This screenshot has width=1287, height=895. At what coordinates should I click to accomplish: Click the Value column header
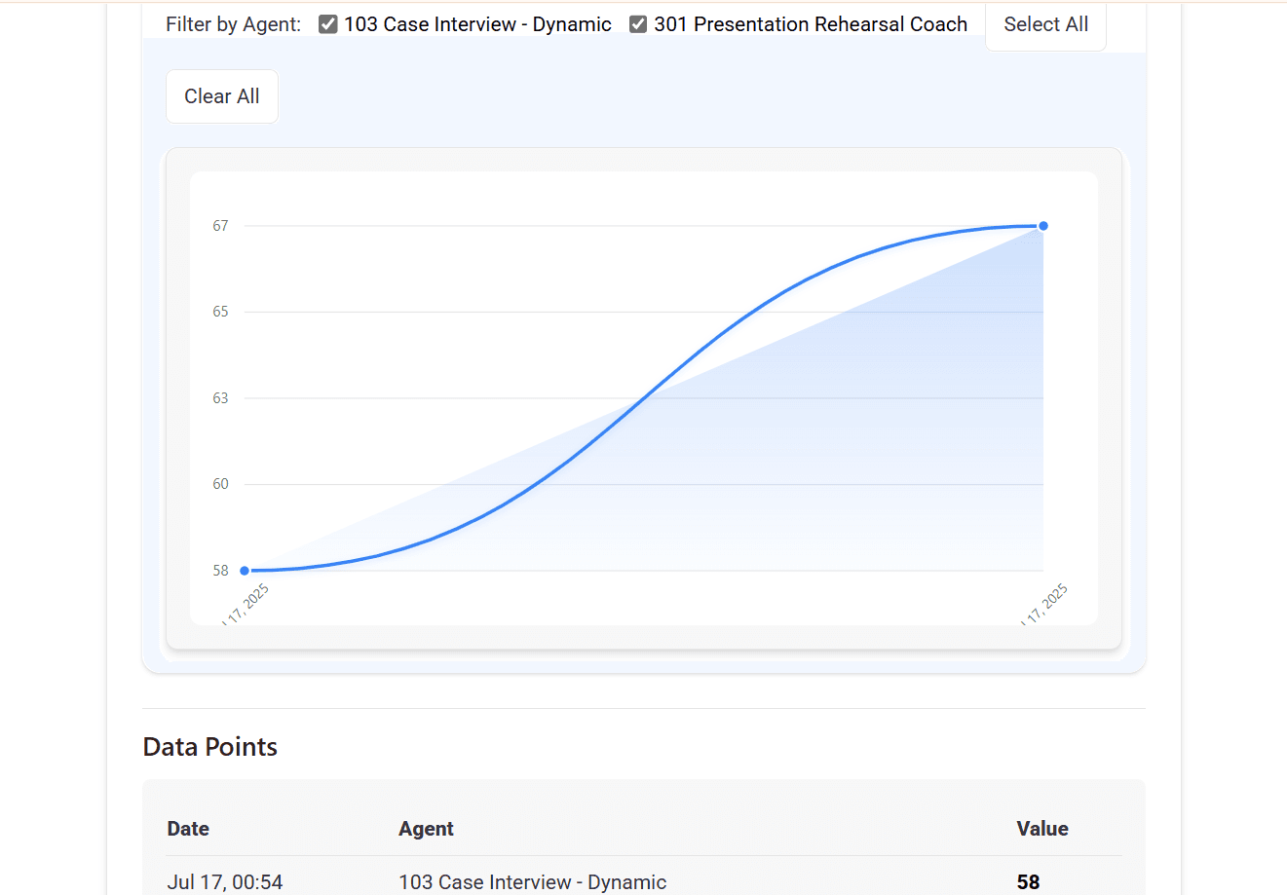coord(1042,829)
